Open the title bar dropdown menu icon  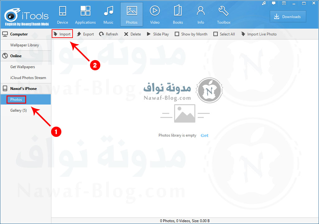[x=284, y=3]
